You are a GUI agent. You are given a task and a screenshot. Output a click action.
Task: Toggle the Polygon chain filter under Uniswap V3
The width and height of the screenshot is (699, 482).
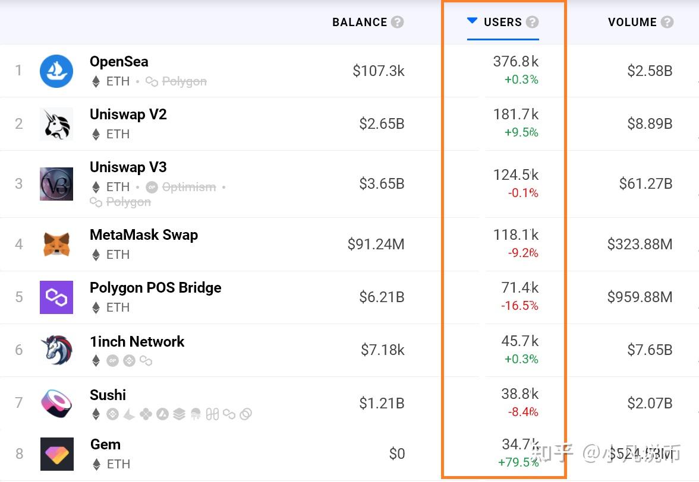pos(120,202)
